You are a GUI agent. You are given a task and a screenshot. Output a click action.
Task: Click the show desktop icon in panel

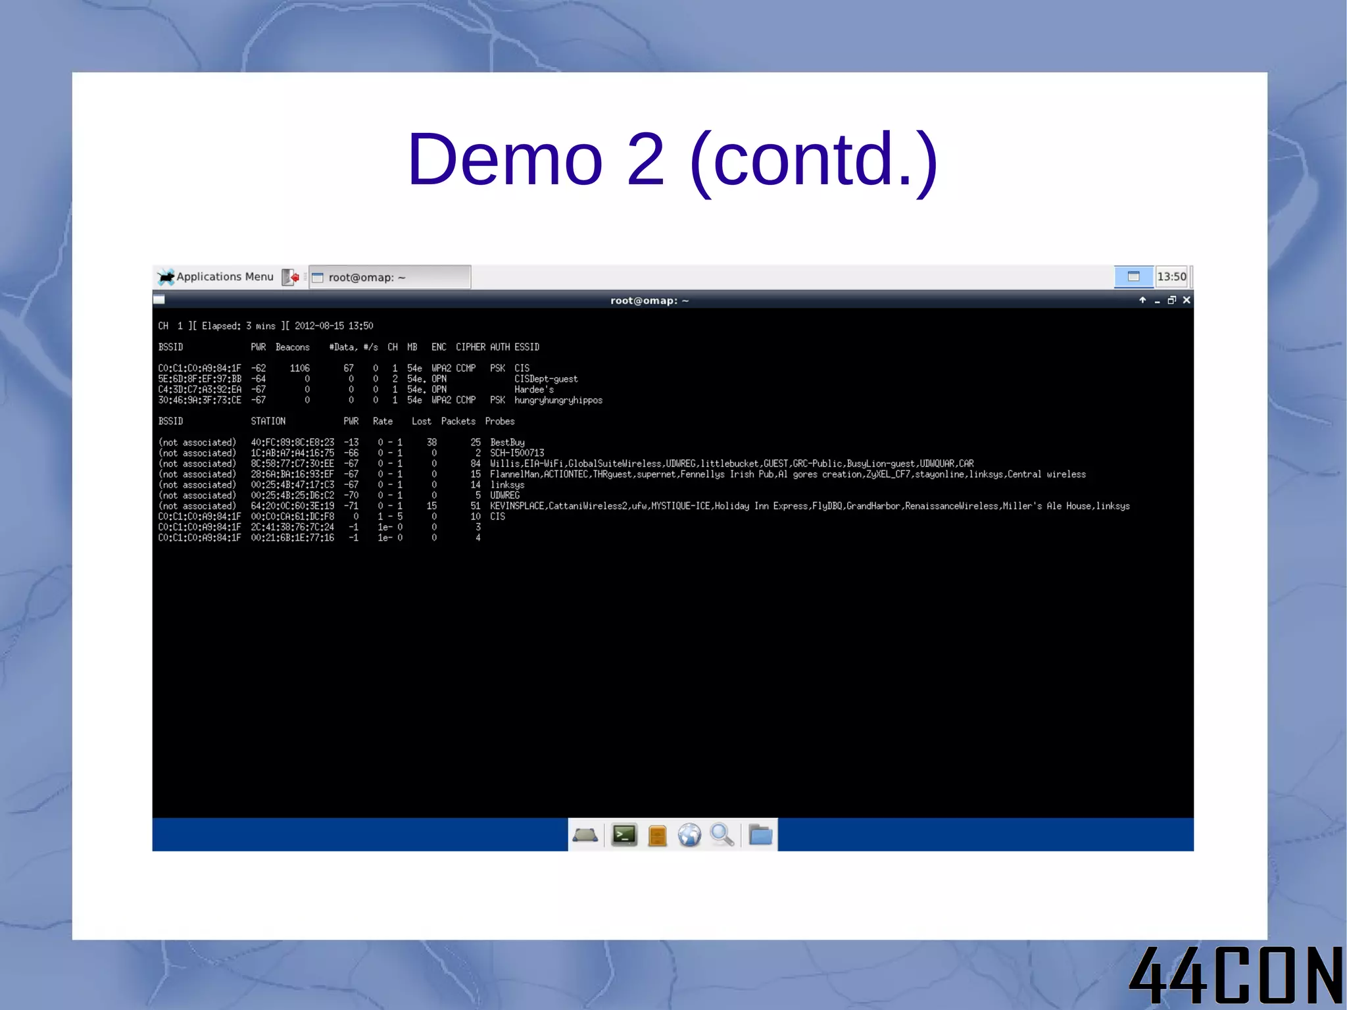pyautogui.click(x=1133, y=277)
